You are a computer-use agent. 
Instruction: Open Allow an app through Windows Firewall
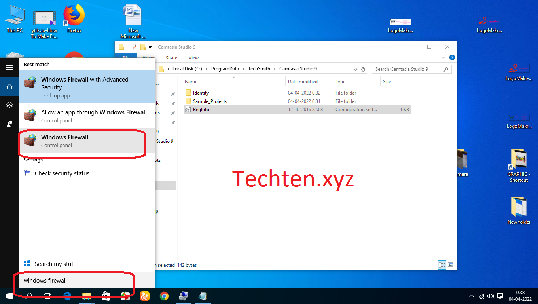(87, 116)
